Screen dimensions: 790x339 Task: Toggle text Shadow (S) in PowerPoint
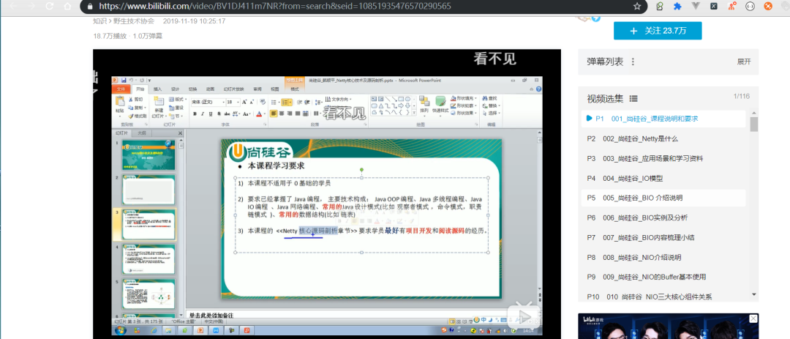pyautogui.click(x=219, y=114)
